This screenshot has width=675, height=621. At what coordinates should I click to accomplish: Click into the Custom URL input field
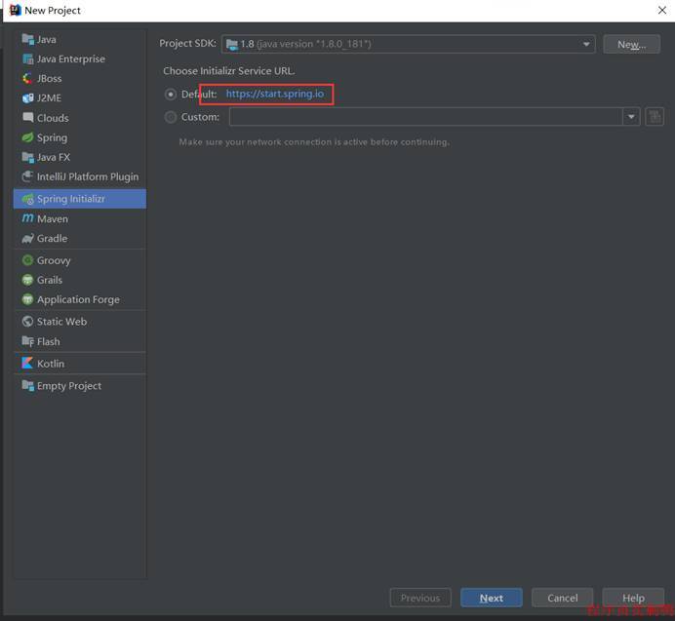(426, 117)
